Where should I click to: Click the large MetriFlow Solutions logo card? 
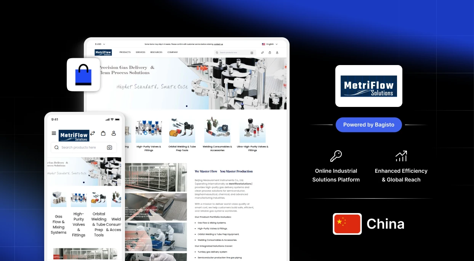[x=369, y=86]
